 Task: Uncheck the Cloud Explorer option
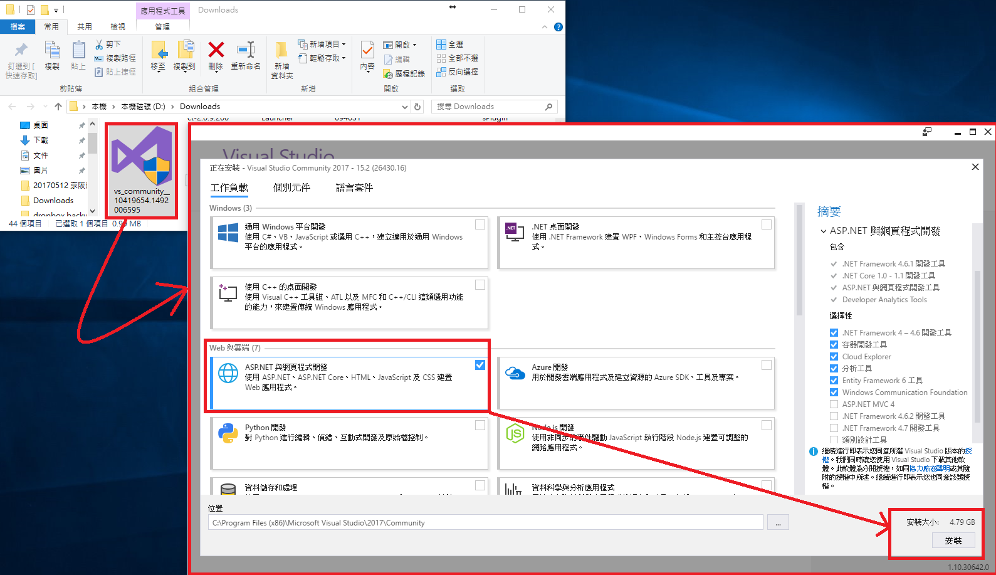click(834, 357)
